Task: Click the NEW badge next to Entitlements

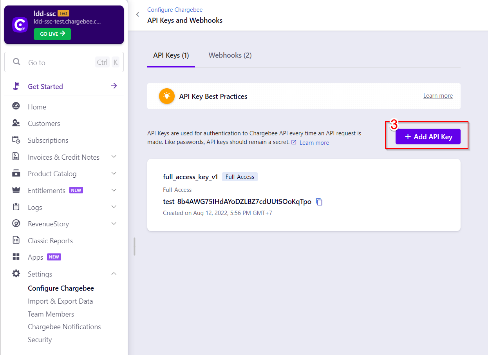Action: [x=76, y=190]
